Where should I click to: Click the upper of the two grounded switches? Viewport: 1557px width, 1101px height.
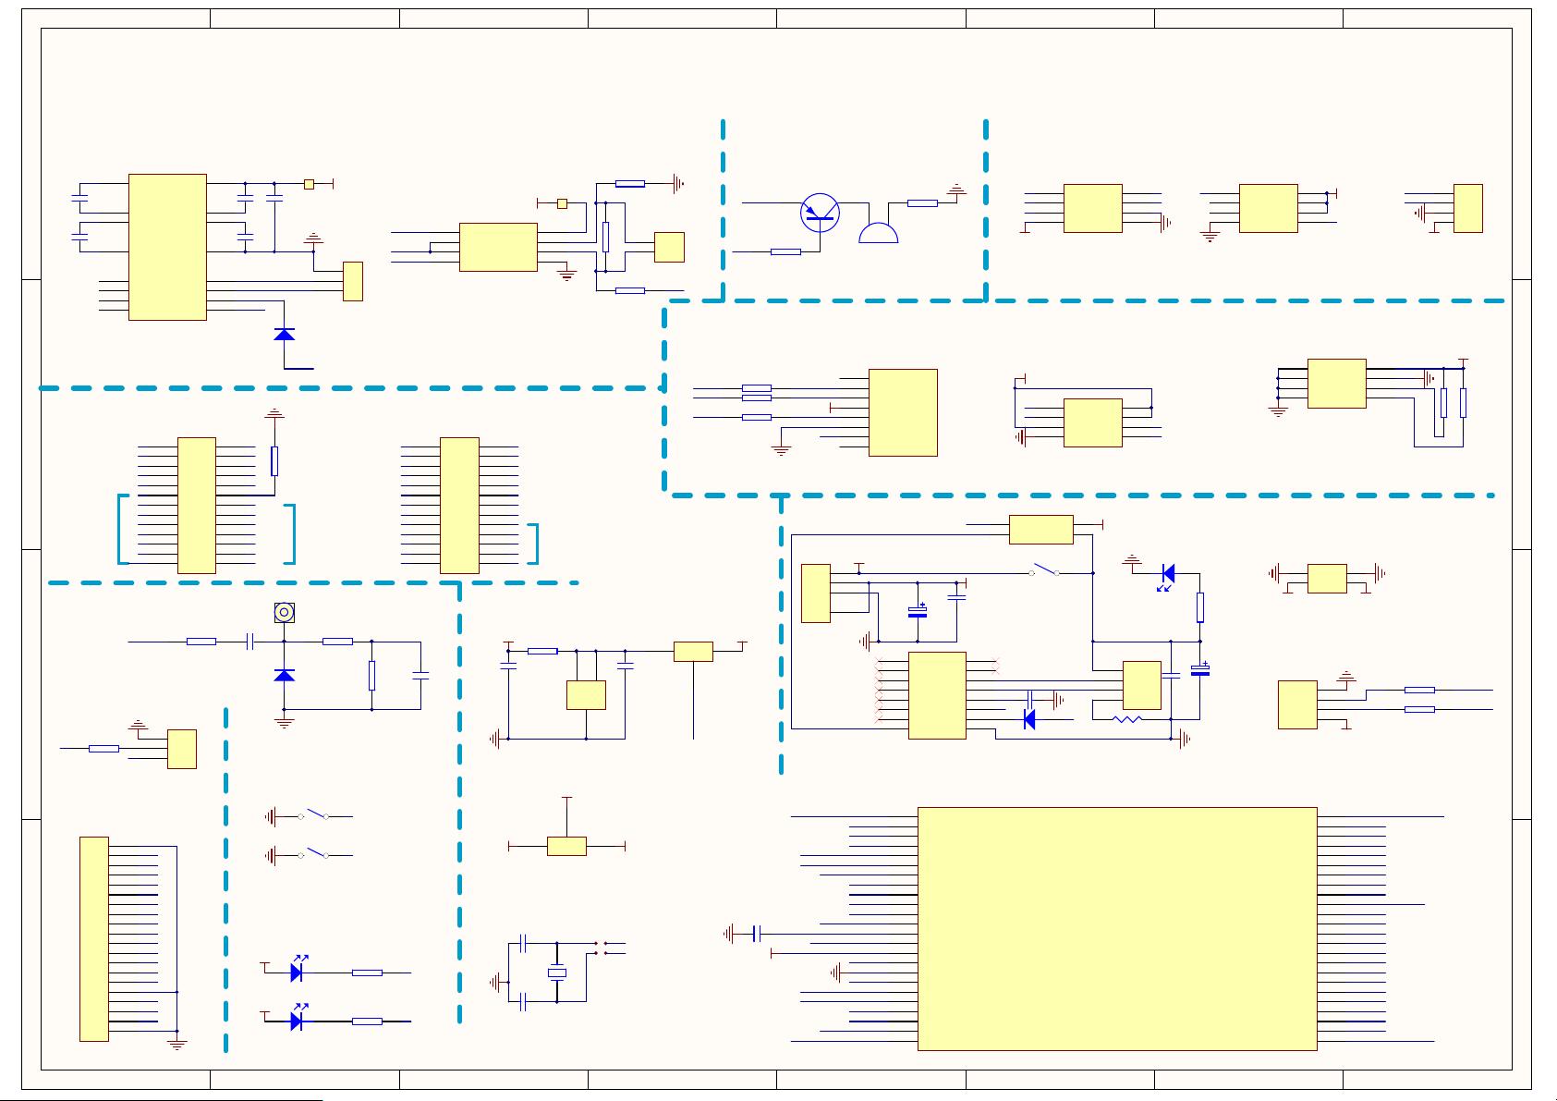pos(314,815)
